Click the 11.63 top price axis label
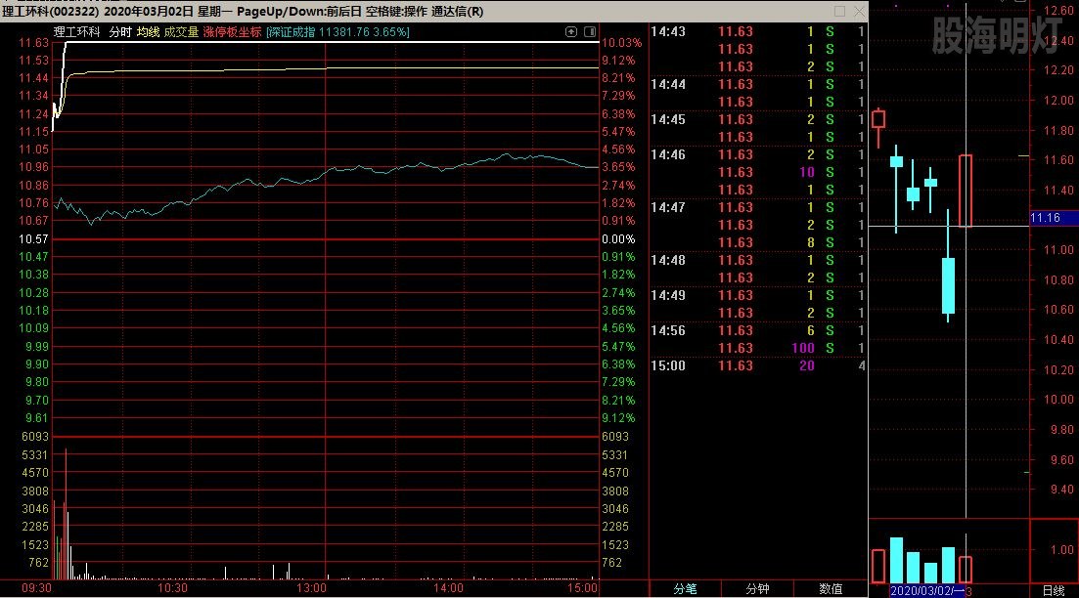The width and height of the screenshot is (1079, 598). point(33,43)
